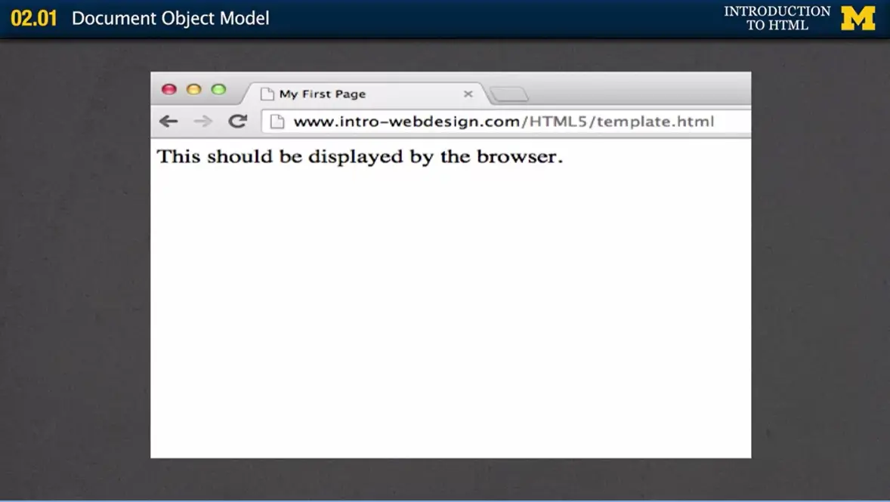Select the back navigation arrow
The height and width of the screenshot is (502, 890).
(x=168, y=121)
